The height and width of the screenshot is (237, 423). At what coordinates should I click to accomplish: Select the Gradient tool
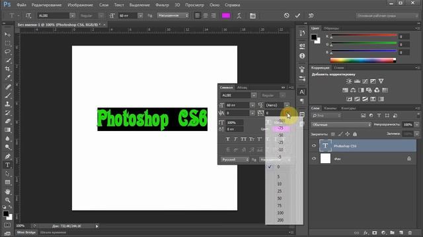coord(7,130)
